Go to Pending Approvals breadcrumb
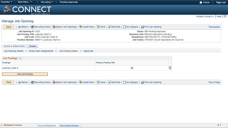This screenshot has height=128, width=228. tap(69, 2)
